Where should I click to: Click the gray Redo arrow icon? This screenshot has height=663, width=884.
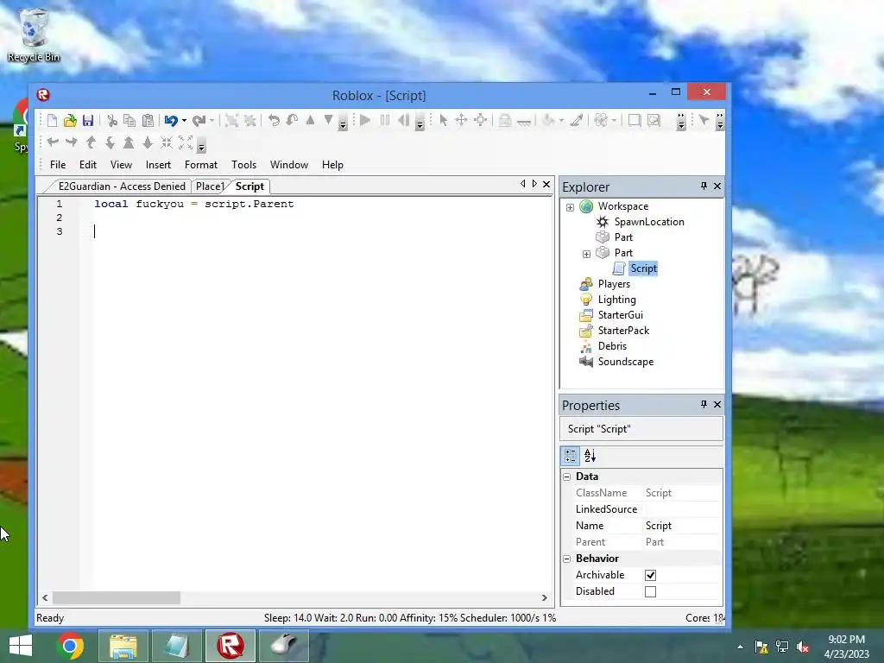click(x=199, y=120)
